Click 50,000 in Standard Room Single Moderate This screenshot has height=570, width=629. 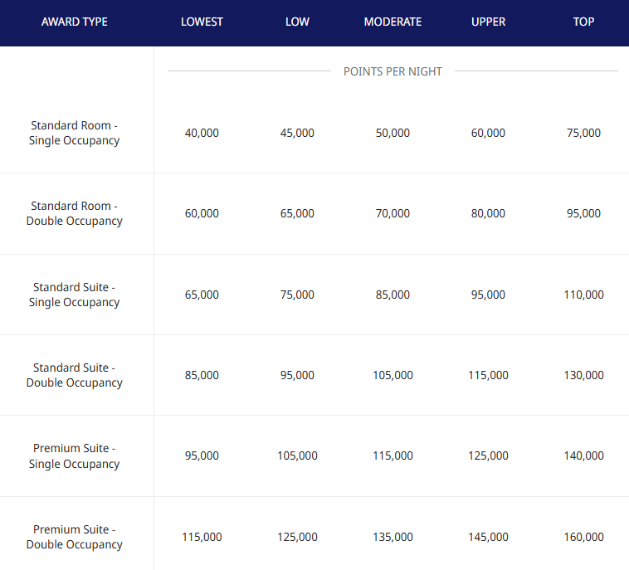click(x=393, y=134)
